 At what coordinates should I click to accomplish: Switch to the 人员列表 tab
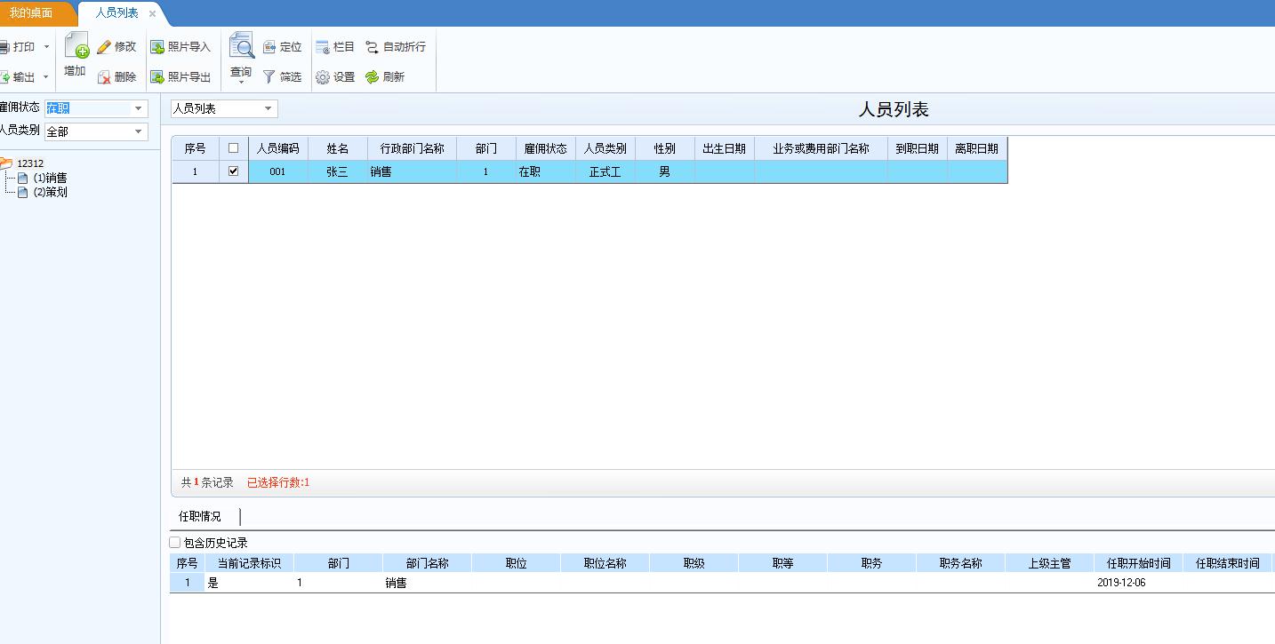tap(117, 13)
